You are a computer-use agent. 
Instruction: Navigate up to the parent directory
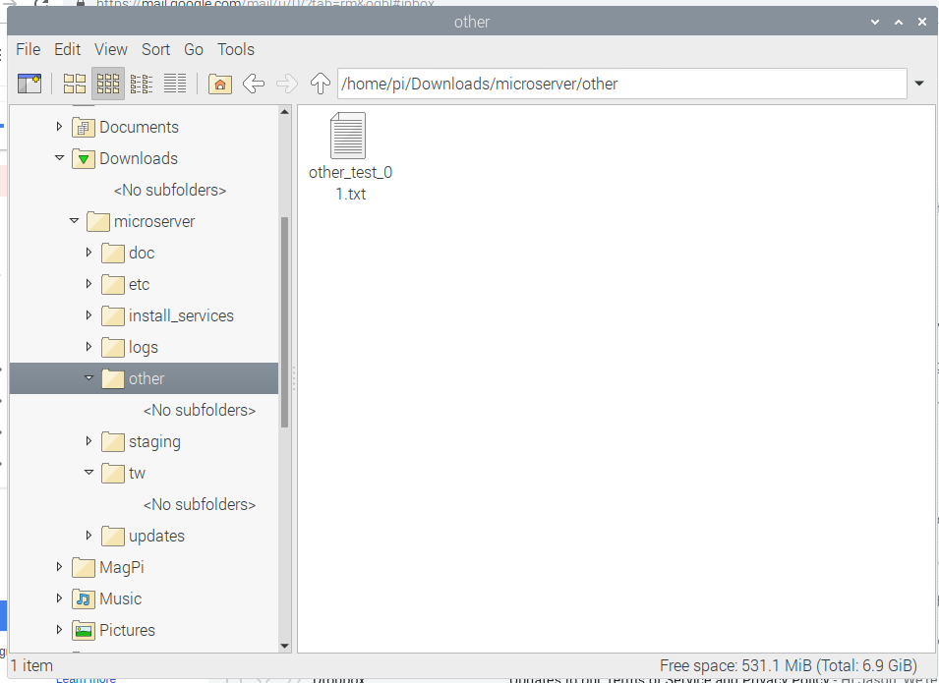[320, 84]
